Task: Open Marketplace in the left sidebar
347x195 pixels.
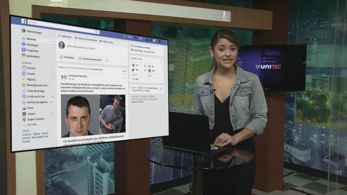Action: tap(33, 56)
